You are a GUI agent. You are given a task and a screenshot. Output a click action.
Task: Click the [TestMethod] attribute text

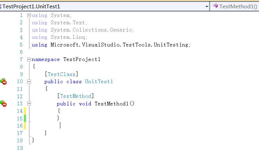[75, 96]
